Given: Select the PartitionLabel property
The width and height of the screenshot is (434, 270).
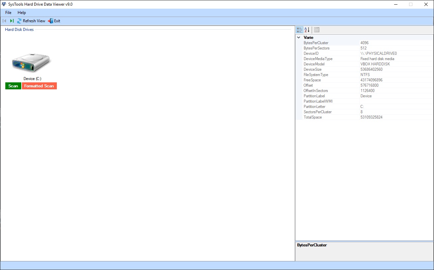Looking at the screenshot, I should click(x=314, y=96).
